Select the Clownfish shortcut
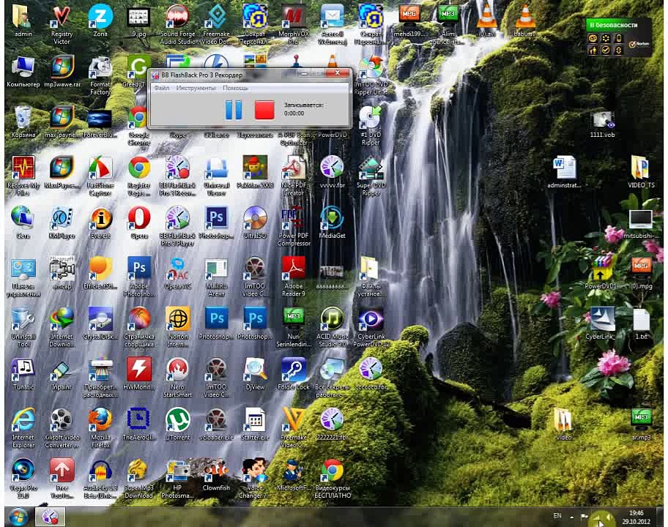The width and height of the screenshot is (668, 527). tap(216, 475)
